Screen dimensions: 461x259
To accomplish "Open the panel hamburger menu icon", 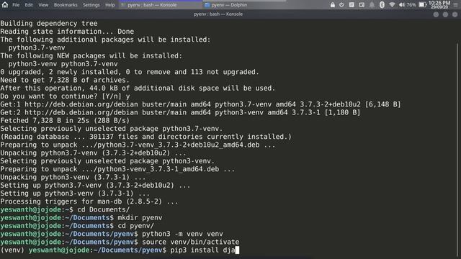I will (455, 5).
